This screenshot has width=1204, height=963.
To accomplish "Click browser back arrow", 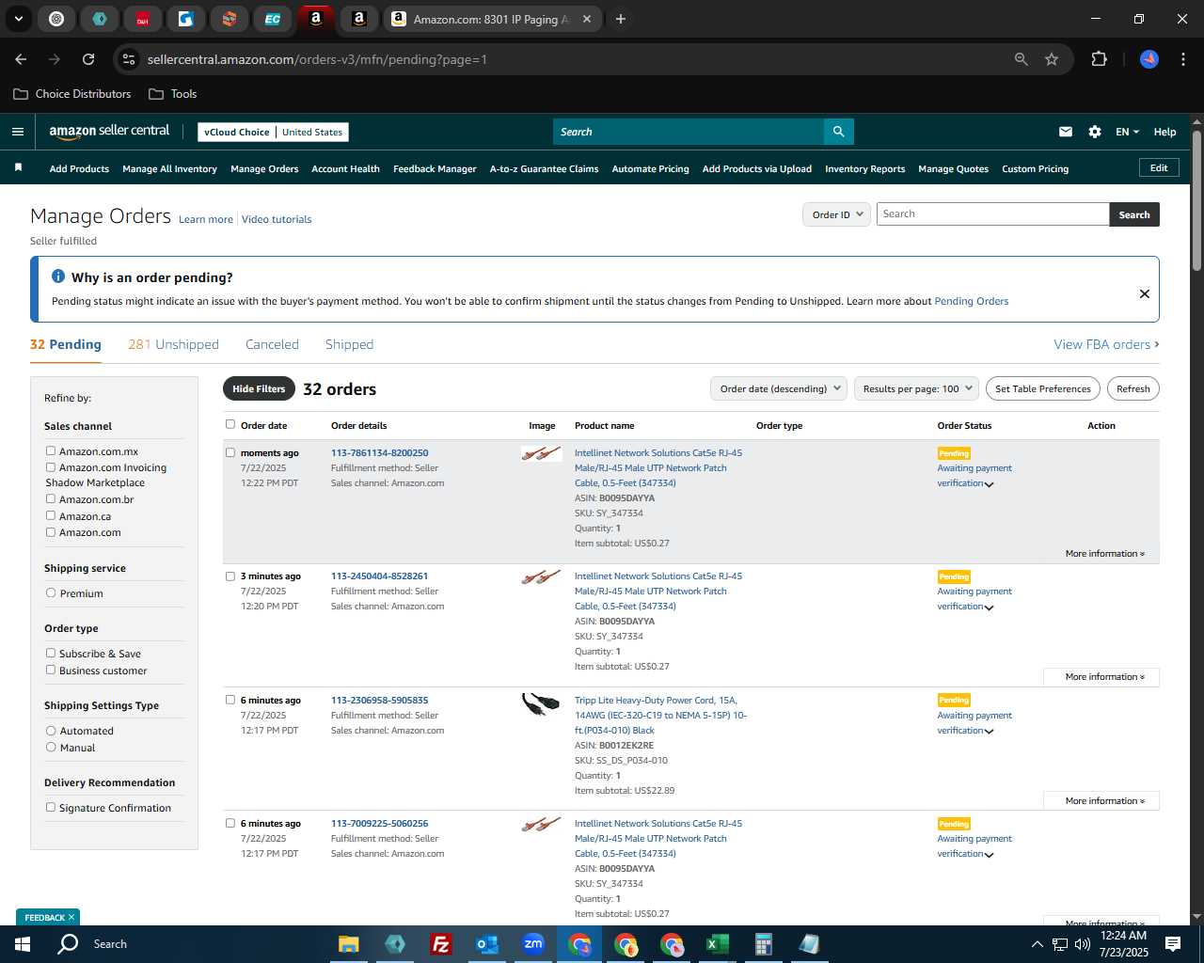I will pyautogui.click(x=21, y=59).
